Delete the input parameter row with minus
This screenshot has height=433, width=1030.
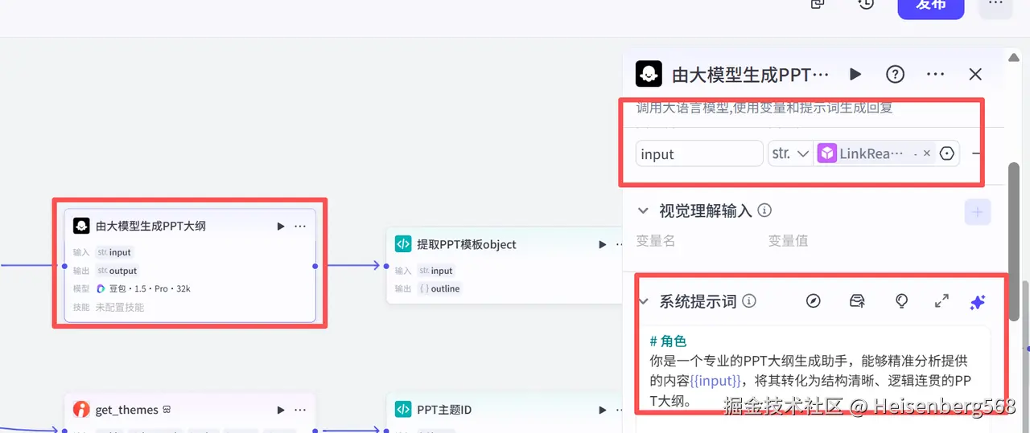click(977, 153)
